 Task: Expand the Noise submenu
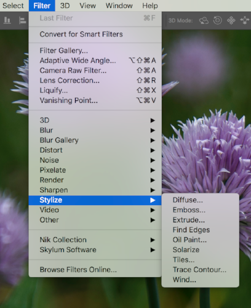(x=95, y=160)
